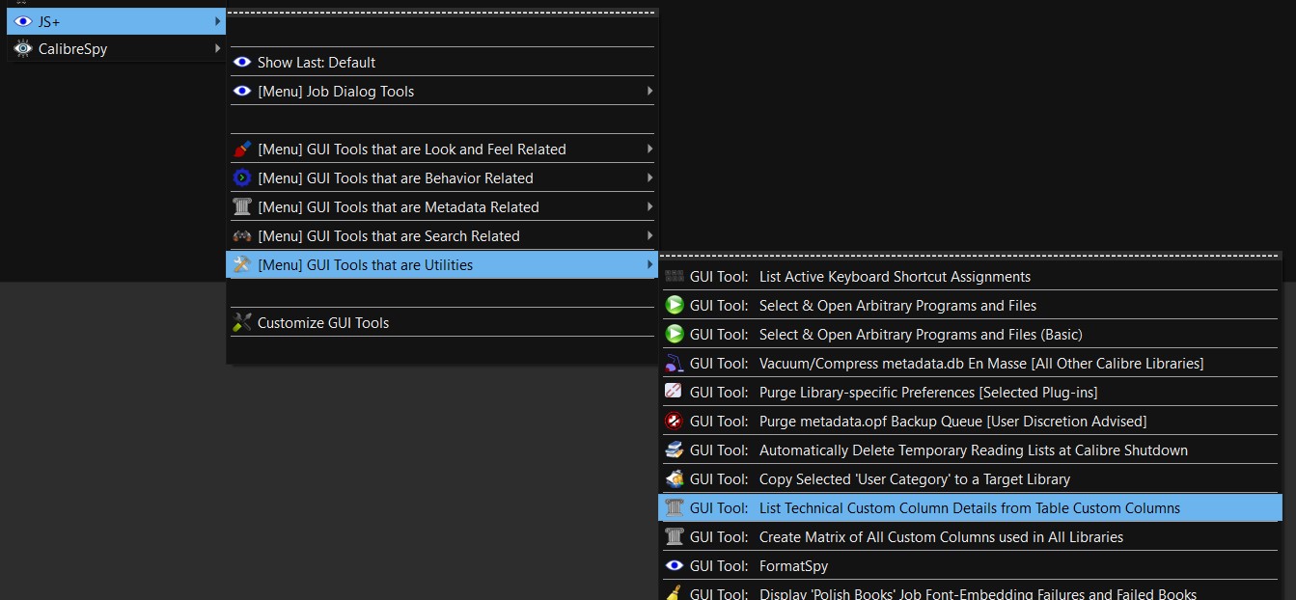Click the keyboard shortcut list icon
This screenshot has height=600, width=1296.
point(675,277)
